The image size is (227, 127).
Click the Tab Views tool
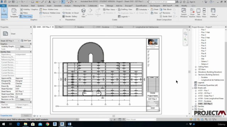click(x=198, y=13)
